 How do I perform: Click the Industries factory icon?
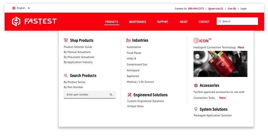click(128, 40)
